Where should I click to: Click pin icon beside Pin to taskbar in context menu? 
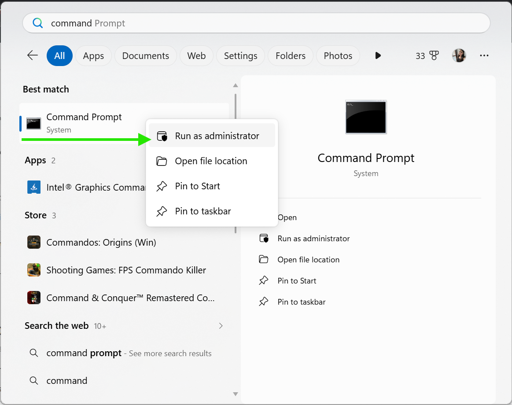[162, 211]
